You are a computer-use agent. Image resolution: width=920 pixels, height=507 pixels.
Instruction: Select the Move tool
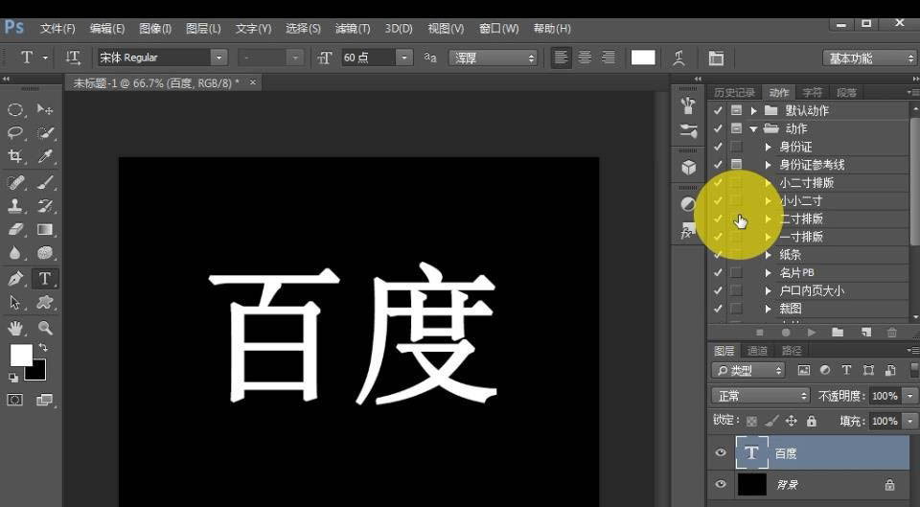(45, 109)
